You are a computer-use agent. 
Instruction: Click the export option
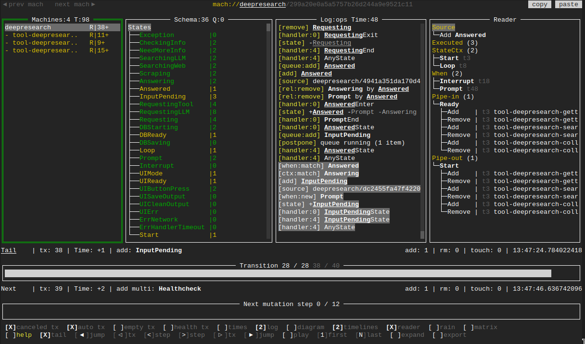click(x=449, y=335)
